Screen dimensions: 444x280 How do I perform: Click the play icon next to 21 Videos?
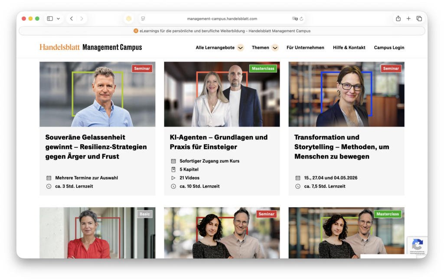coord(173,178)
